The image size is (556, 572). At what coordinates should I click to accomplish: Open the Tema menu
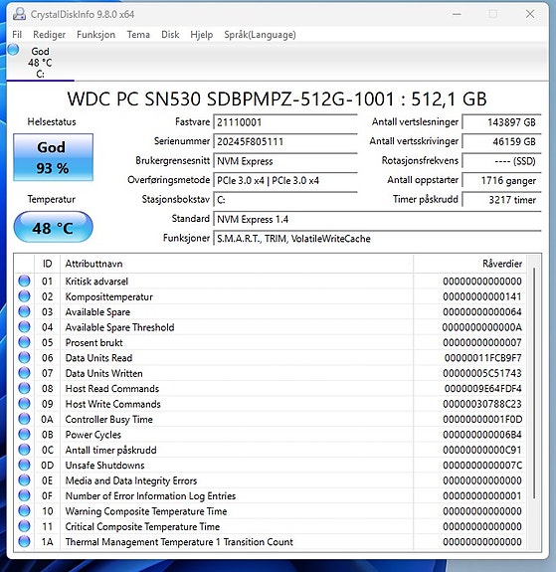[138, 35]
